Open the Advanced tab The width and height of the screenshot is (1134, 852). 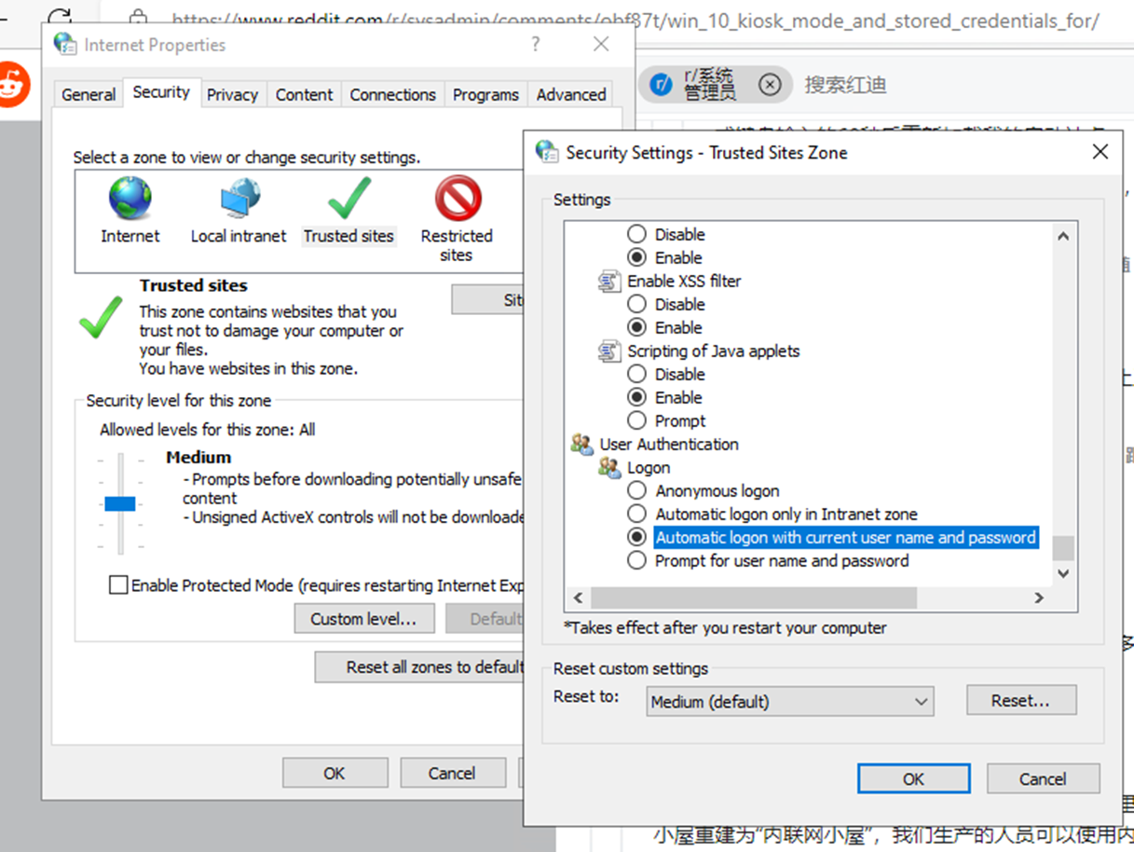pos(570,94)
